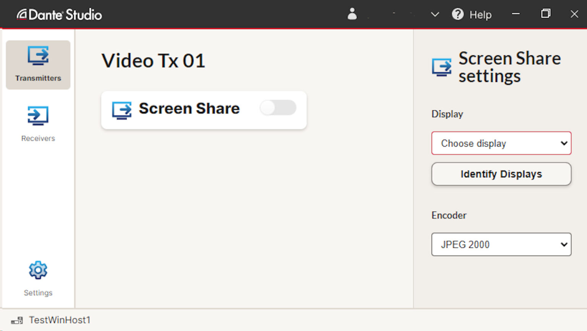
Task: Click the TestWinHost1 hostname text
Action: point(60,320)
